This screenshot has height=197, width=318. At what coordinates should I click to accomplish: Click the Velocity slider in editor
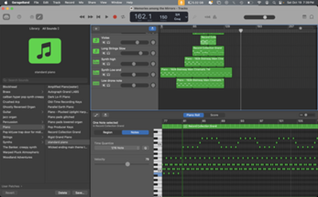[121, 164]
